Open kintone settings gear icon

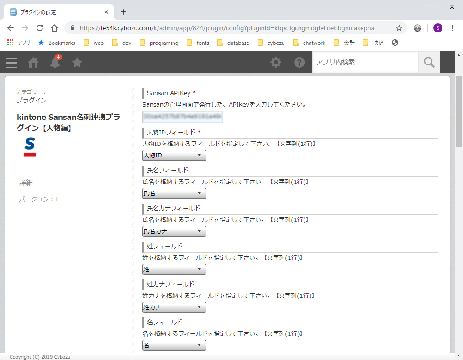(276, 62)
